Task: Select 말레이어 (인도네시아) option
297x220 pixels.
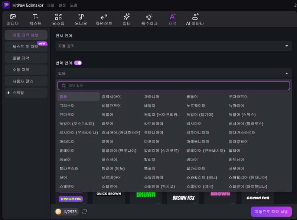Action: pos(206,151)
